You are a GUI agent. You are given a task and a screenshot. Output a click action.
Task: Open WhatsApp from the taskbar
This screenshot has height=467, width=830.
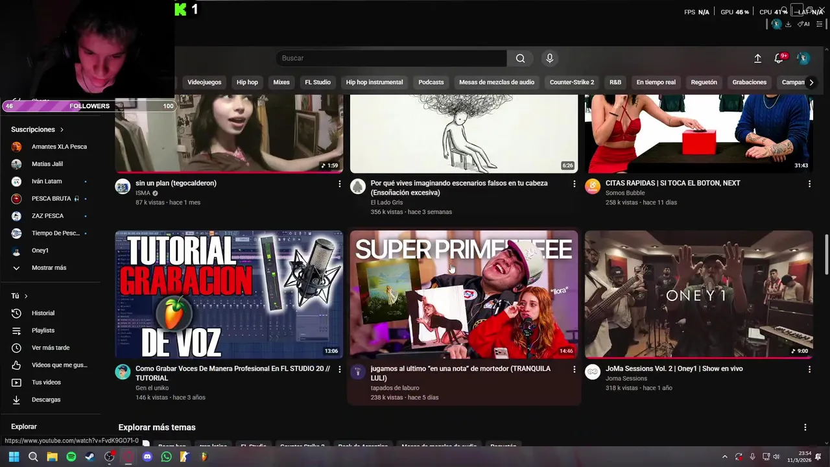coord(166,457)
